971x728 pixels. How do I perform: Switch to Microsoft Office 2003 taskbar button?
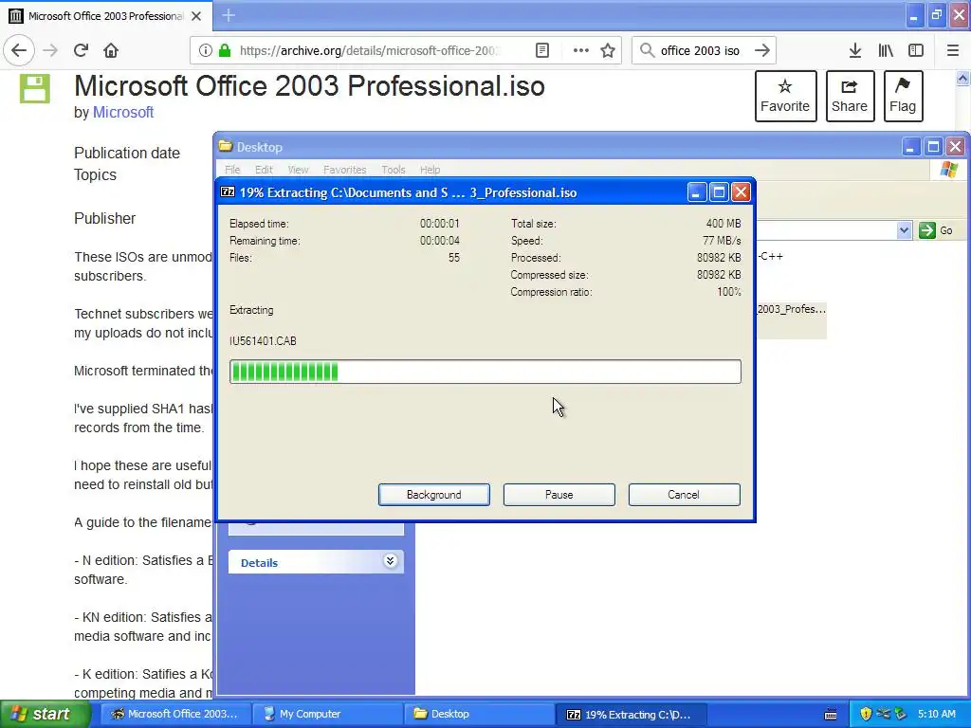click(x=175, y=714)
